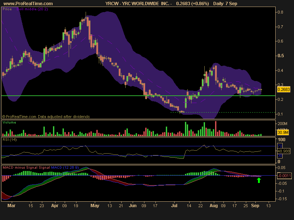Click the 200M volume axis label
294x220 pixels.
click(282, 124)
